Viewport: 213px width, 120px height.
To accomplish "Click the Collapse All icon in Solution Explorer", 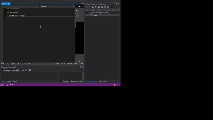I will point(105,7).
